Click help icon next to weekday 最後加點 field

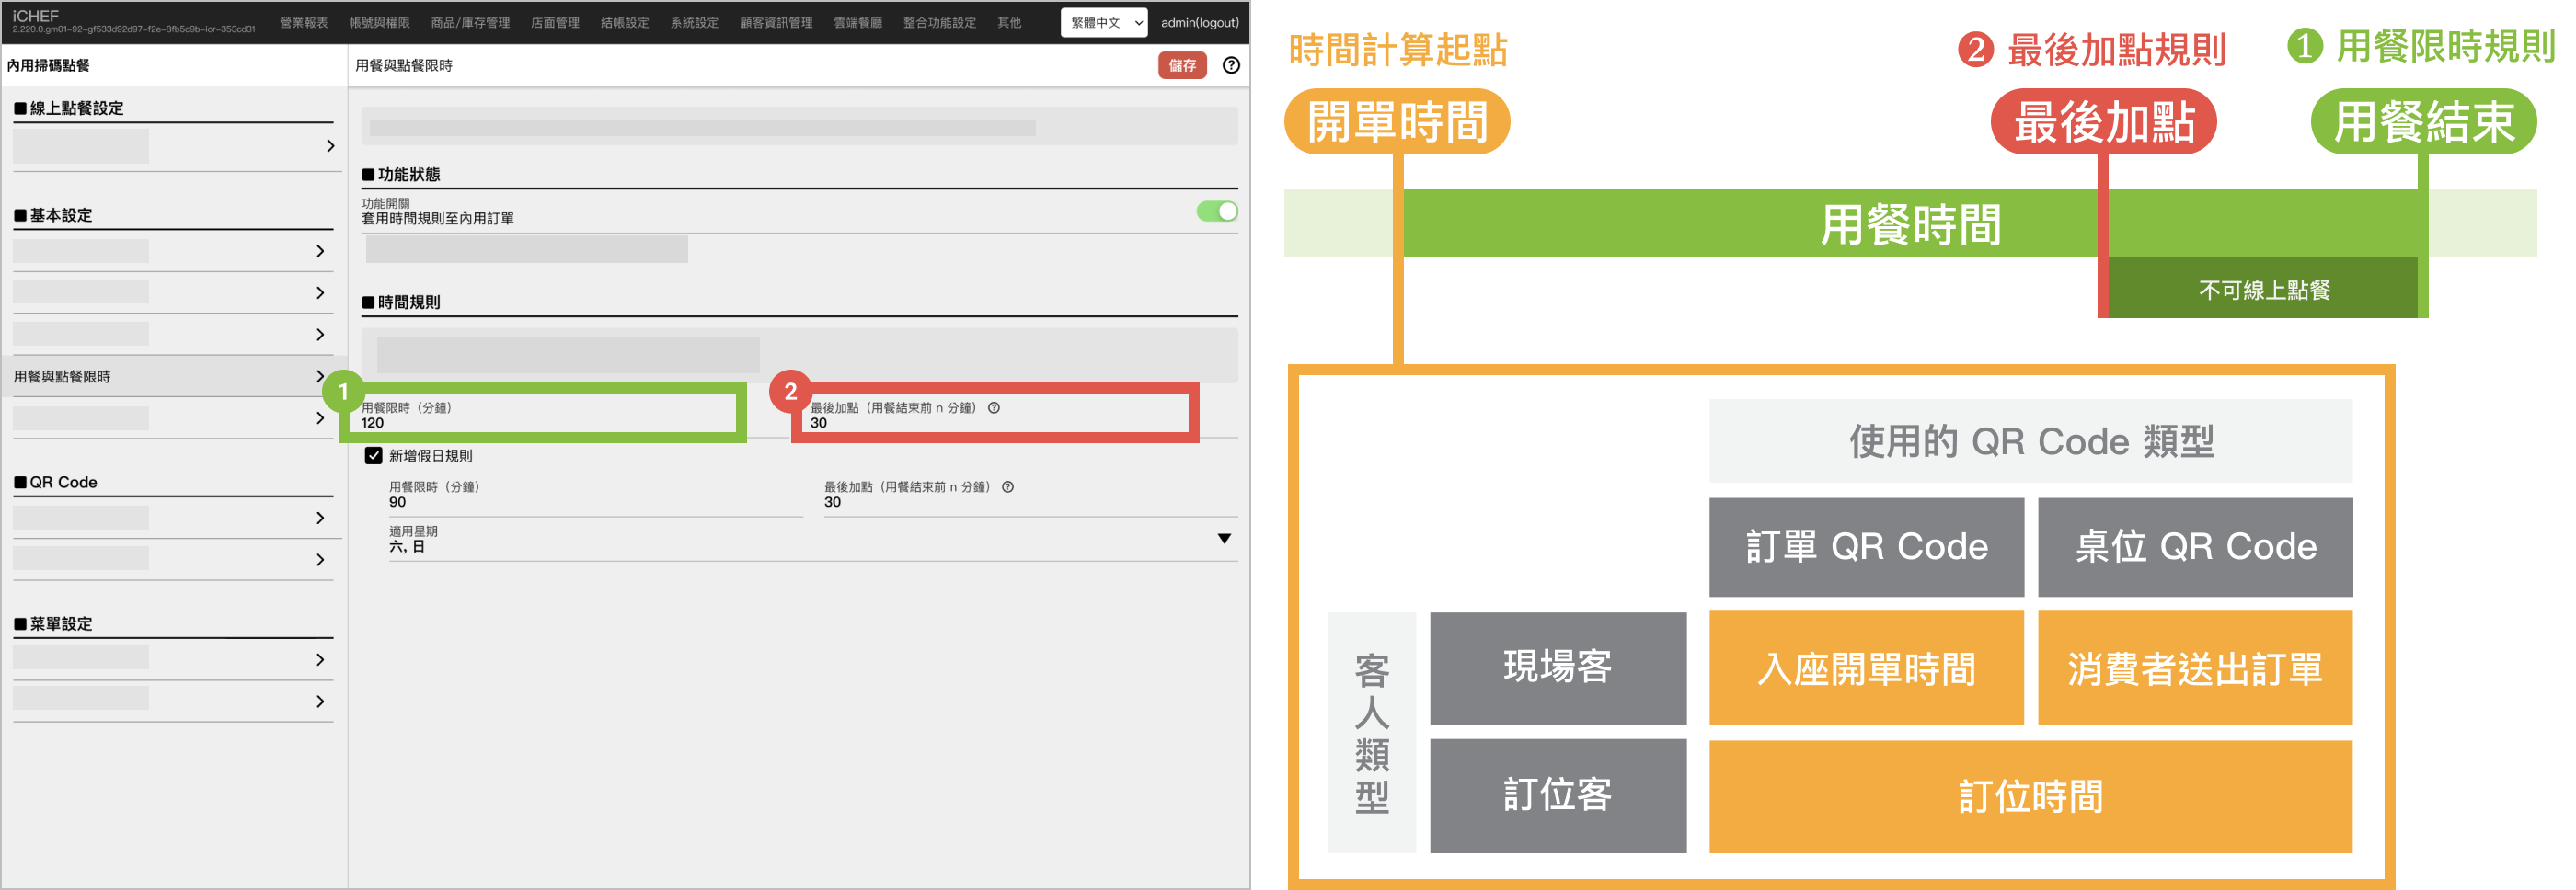point(994,407)
